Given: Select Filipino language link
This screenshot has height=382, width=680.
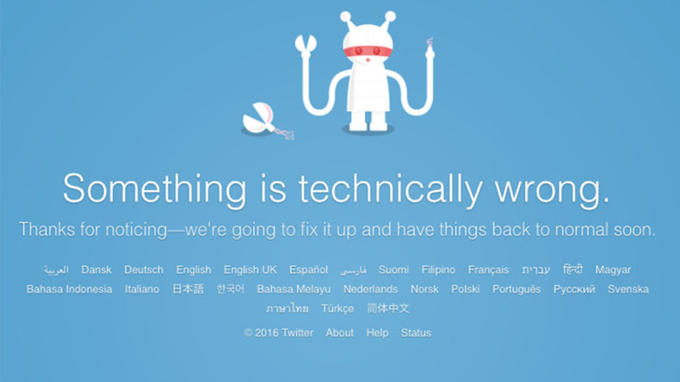Looking at the screenshot, I should pos(438,270).
